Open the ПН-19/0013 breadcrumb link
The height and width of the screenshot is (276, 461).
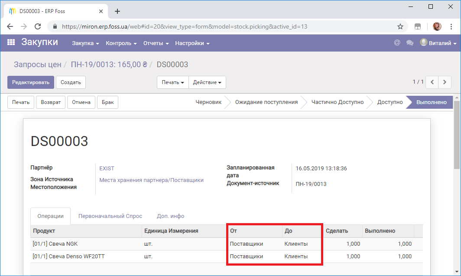tap(109, 65)
